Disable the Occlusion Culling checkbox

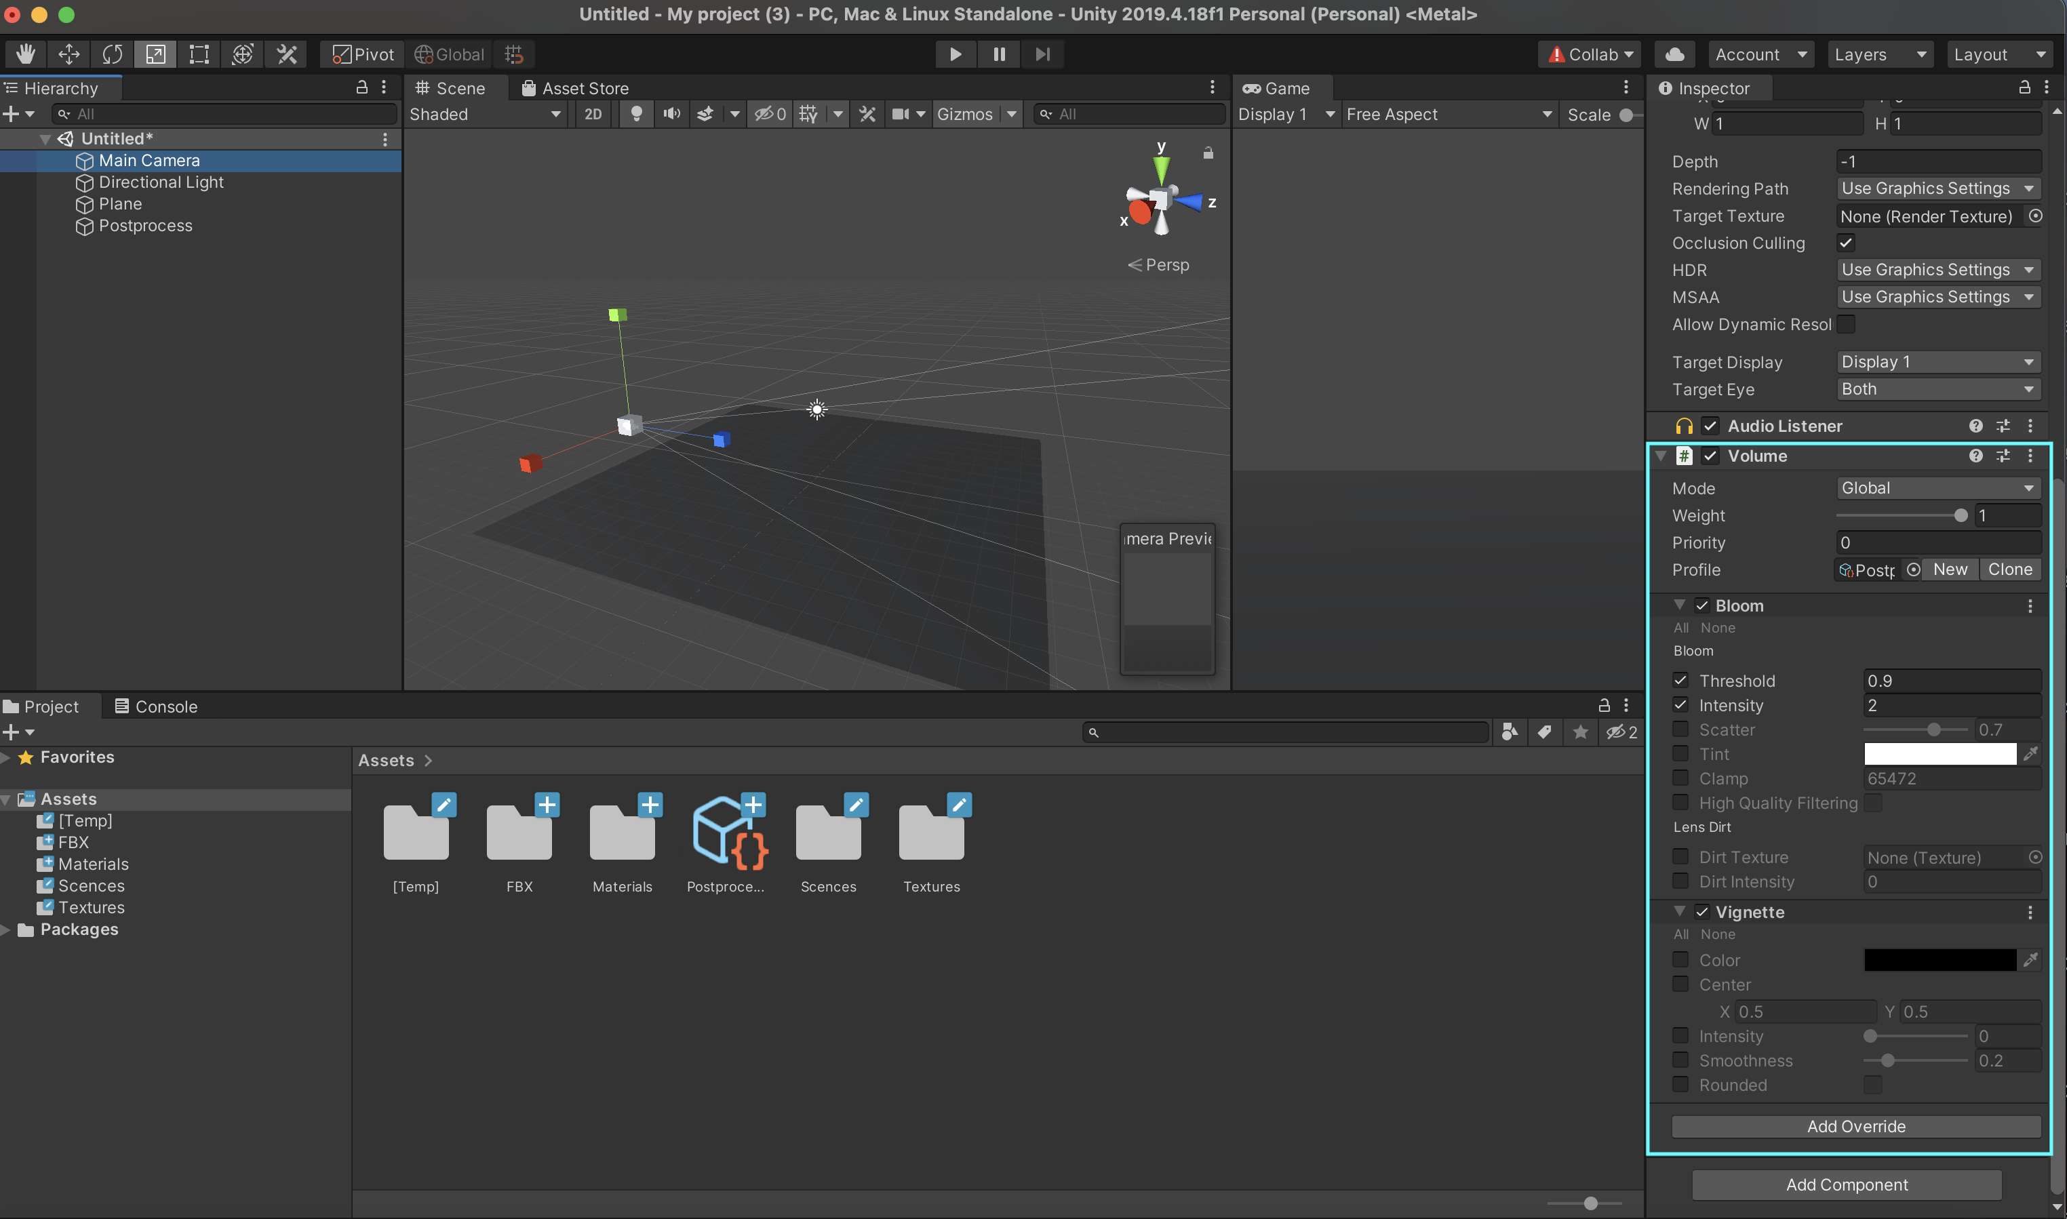click(1846, 242)
